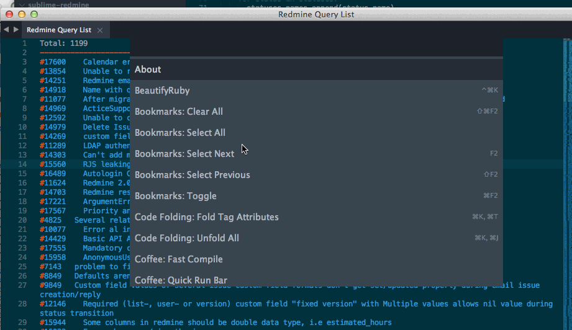The image size is (572, 330).
Task: Choose Bookmarks: Select Next
Action: [x=316, y=154]
